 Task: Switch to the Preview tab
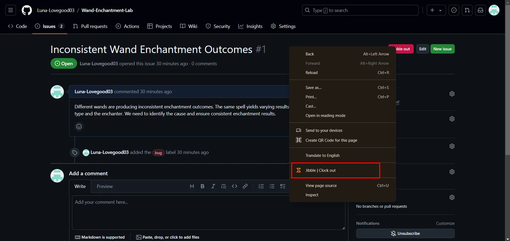coord(104,186)
